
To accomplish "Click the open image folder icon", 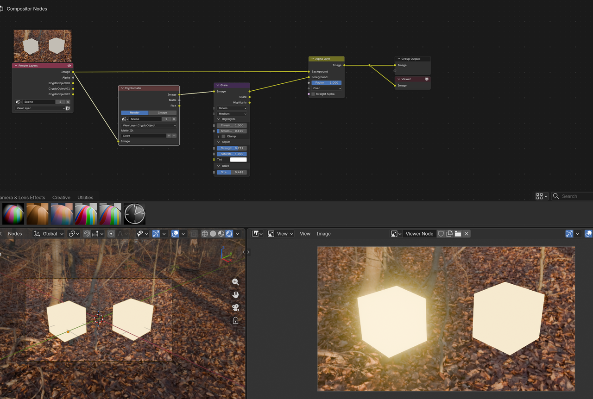I will [x=458, y=234].
